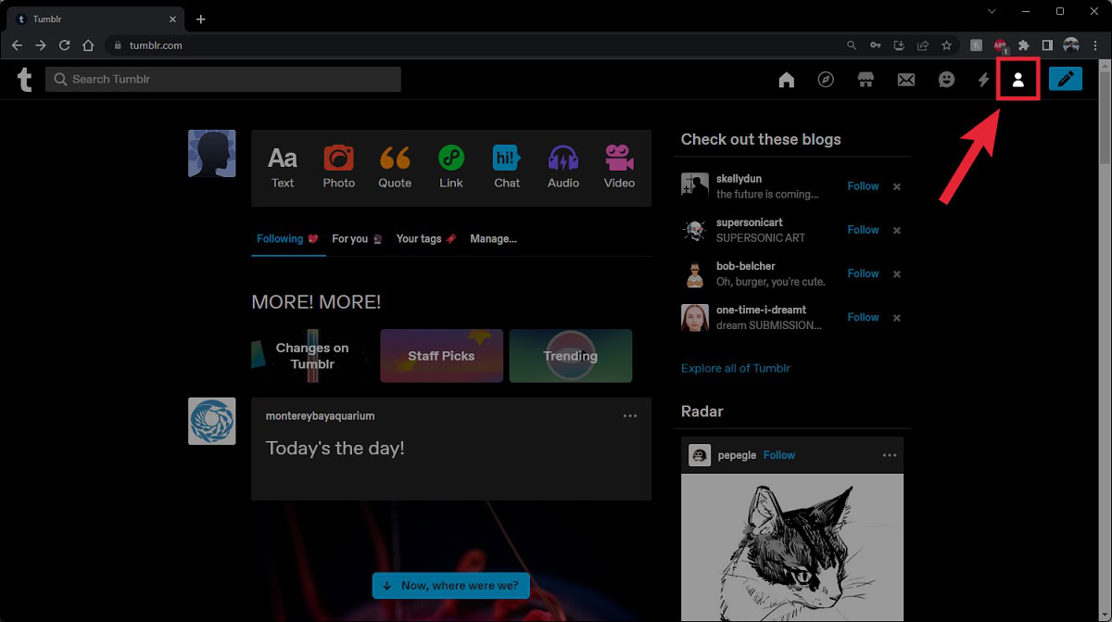Open the Account person icon

[1018, 80]
